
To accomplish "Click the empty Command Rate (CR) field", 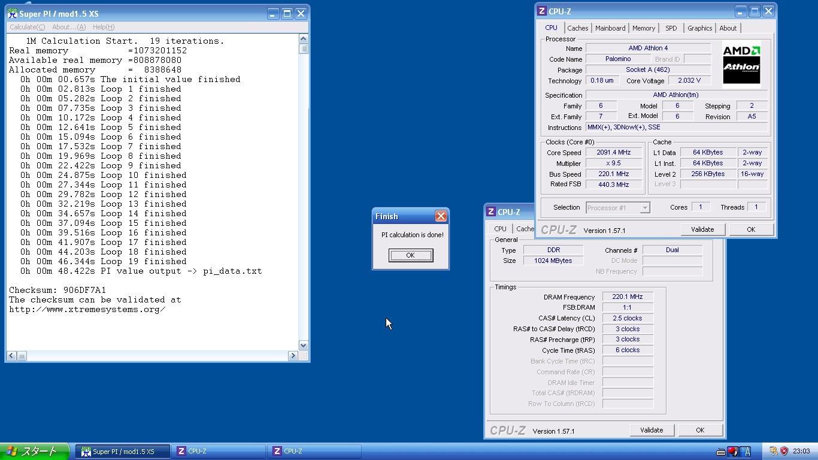I will pyautogui.click(x=628, y=371).
